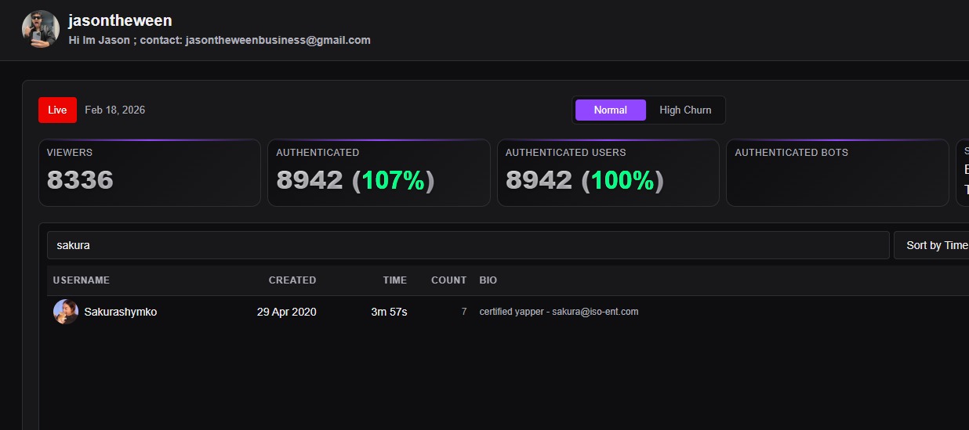
Task: Sort by the Time column header
Action: [x=395, y=280]
